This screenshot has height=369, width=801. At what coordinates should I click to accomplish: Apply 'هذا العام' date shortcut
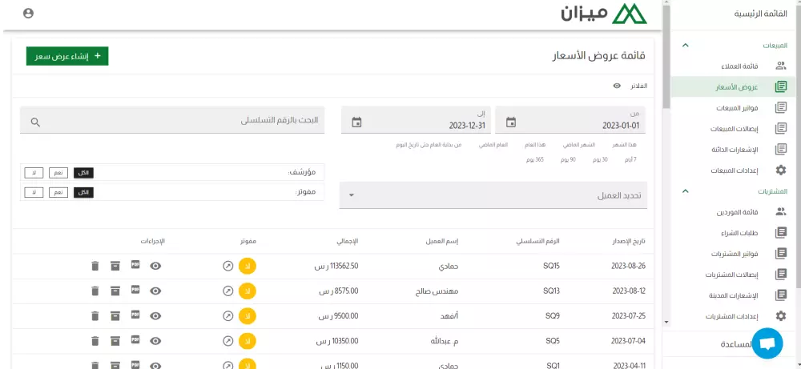coord(535,145)
